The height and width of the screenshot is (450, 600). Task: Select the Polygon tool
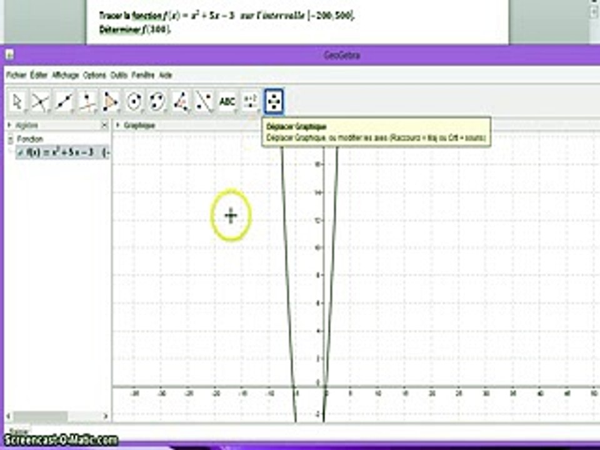(111, 102)
